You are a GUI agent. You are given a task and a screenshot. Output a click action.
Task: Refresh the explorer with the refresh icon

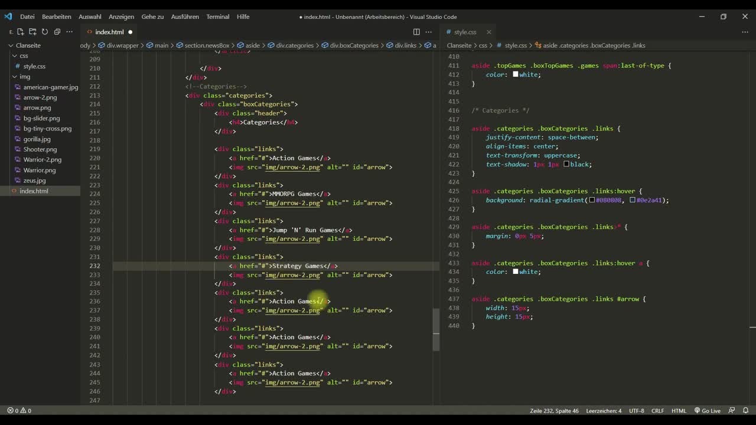45,32
